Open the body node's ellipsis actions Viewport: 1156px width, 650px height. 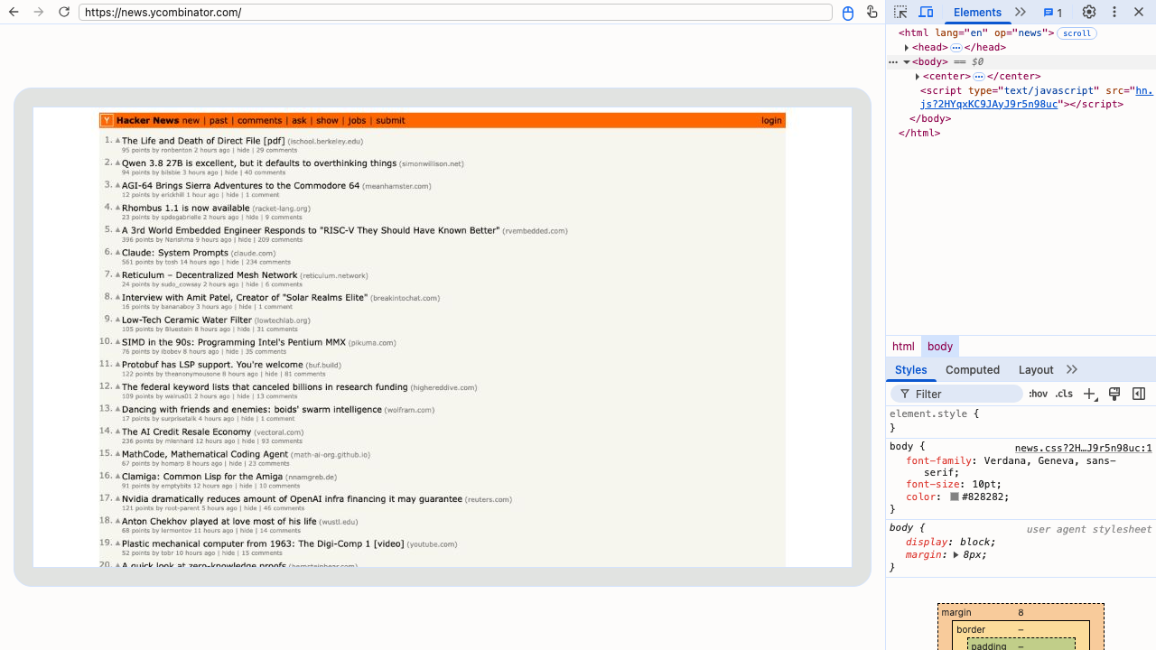tap(893, 62)
